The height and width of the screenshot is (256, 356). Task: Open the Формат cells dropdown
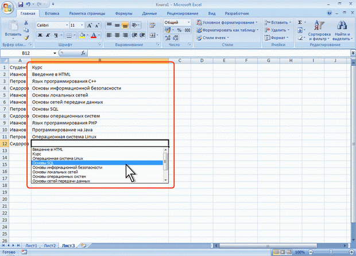(277, 38)
